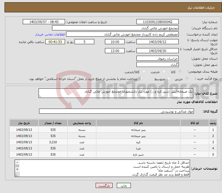Screen dimensions: 222x193
Task: Click the buyer notes text area
Action: pos(102,168)
